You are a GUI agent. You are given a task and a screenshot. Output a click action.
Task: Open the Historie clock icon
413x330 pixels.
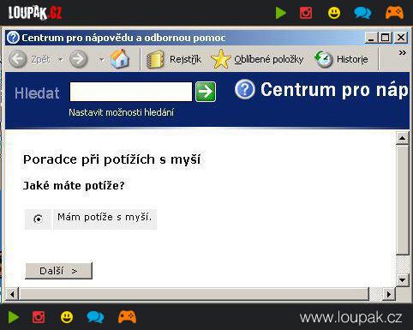324,59
